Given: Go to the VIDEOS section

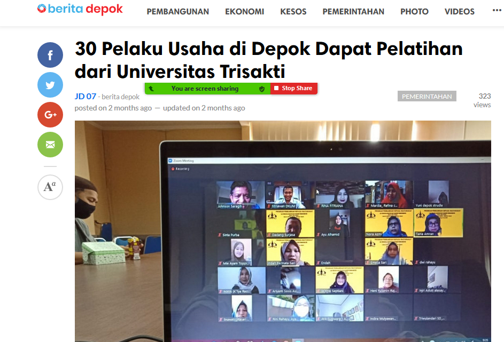Looking at the screenshot, I should point(459,12).
